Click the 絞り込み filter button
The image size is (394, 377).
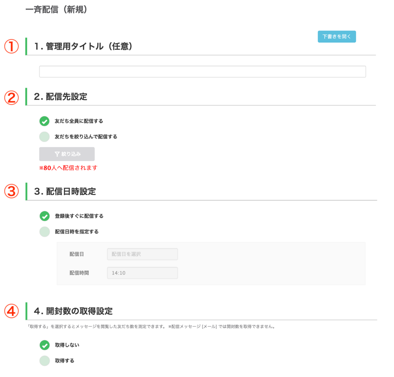67,154
